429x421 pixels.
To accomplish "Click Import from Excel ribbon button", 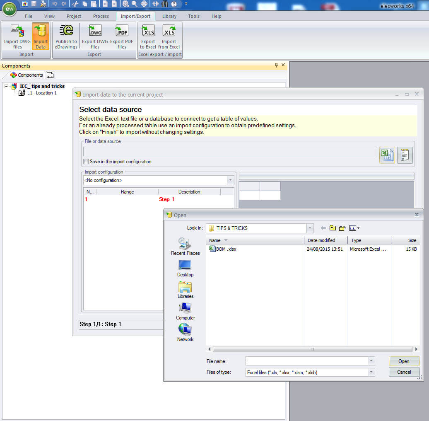I will tap(169, 36).
